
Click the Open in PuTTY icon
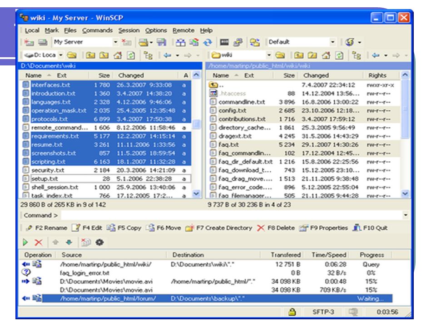coord(238,42)
